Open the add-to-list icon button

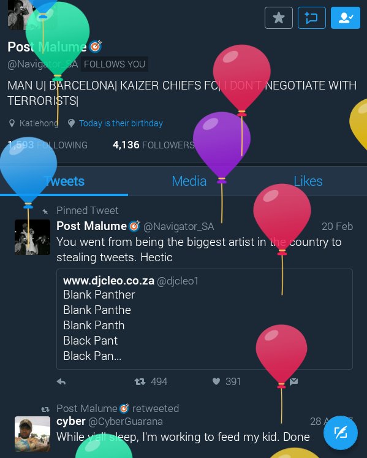tap(311, 18)
